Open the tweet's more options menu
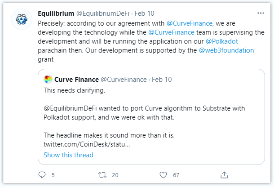Viewport: 274px width, 187px height. point(258,13)
